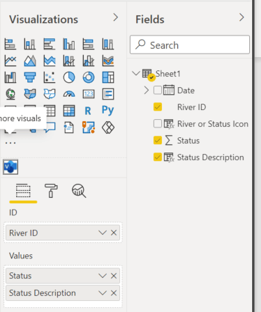Select the smart narrative document visual

pyautogui.click(x=69, y=127)
